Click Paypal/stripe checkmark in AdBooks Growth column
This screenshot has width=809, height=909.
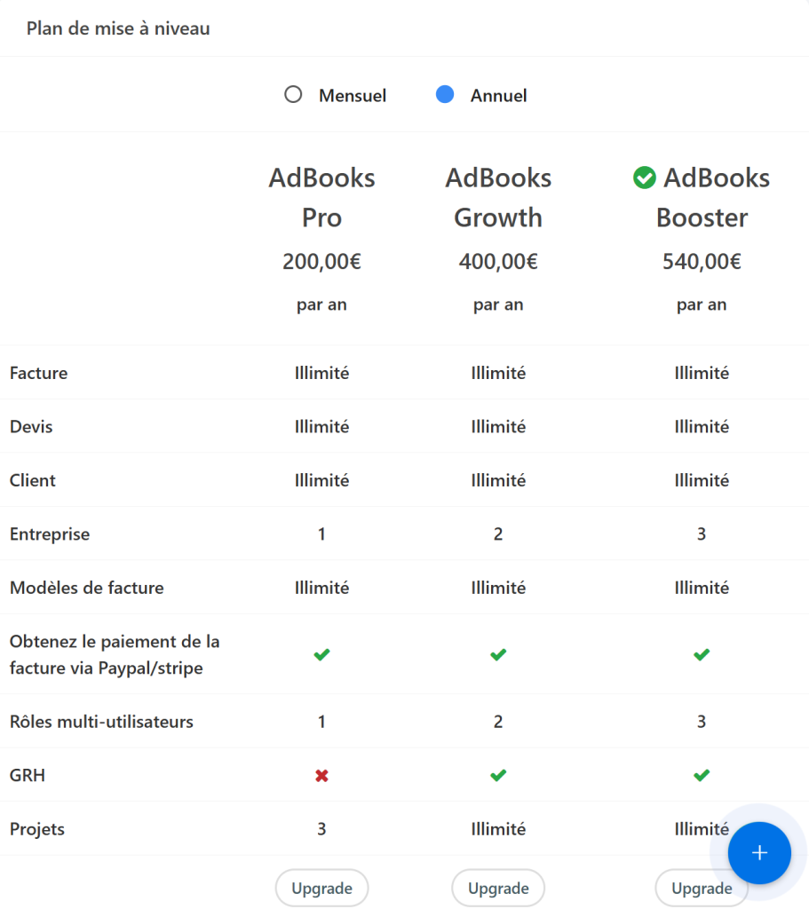click(x=498, y=655)
